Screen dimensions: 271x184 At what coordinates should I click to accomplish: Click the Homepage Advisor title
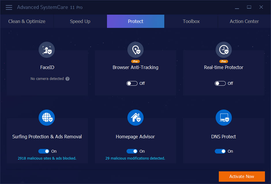pyautogui.click(x=135, y=137)
